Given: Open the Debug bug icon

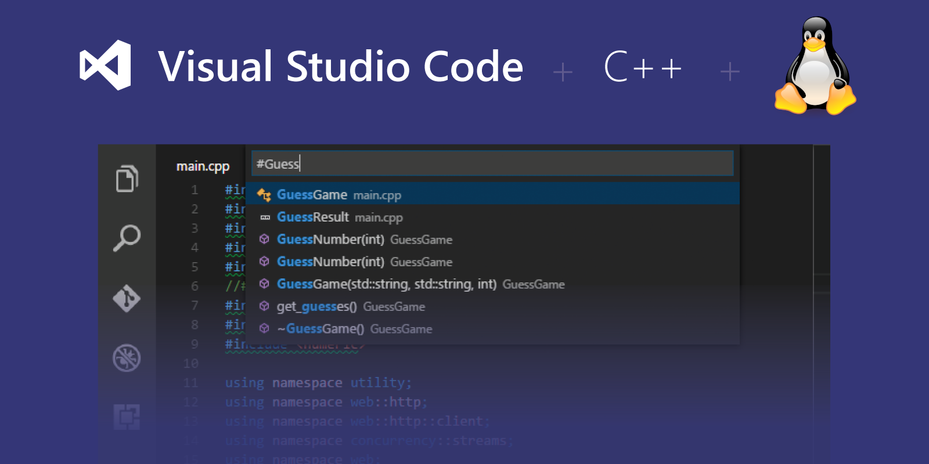Looking at the screenshot, I should click(127, 358).
